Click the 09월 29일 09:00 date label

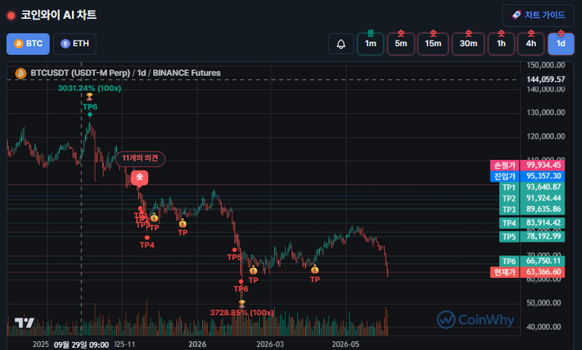81,345
